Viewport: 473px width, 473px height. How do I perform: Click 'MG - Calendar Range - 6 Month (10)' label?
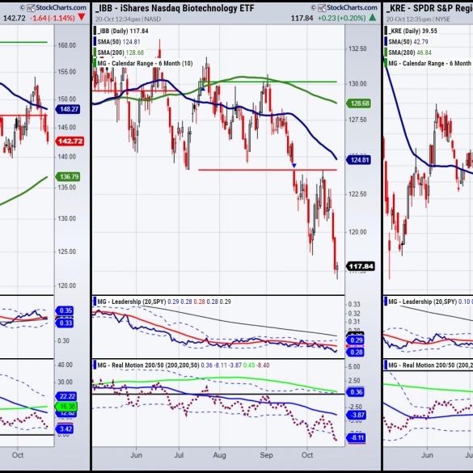coord(145,63)
